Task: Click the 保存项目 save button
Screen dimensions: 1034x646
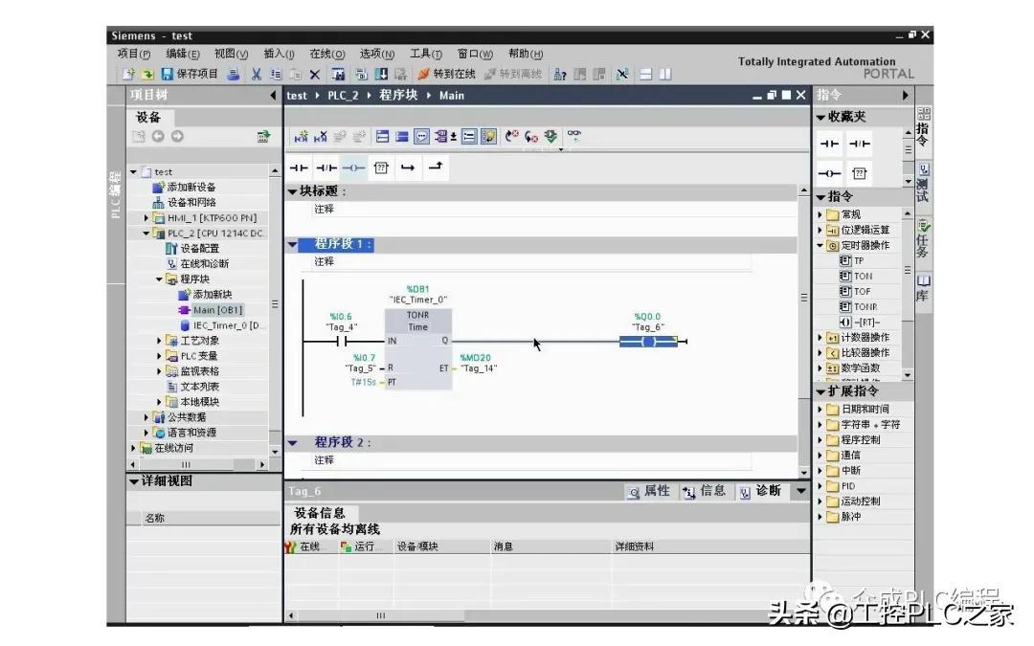Action: tap(190, 74)
